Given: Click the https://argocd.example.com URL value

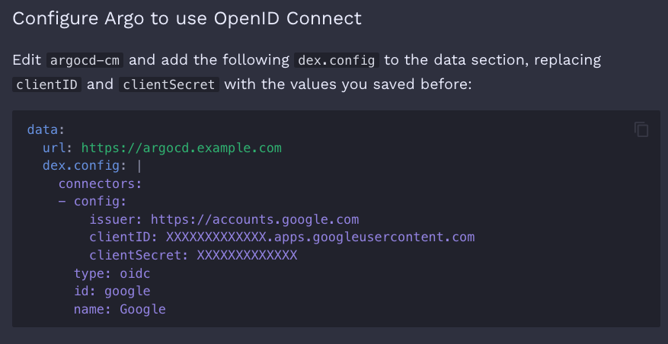Looking at the screenshot, I should tap(181, 148).
